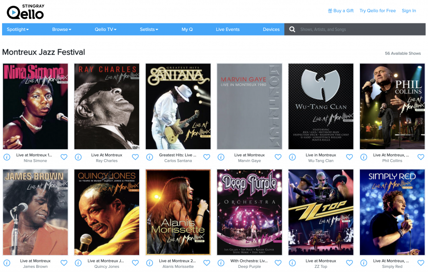428x272 pixels.
Task: Favorite the Marvin Gaye show
Action: [278, 157]
